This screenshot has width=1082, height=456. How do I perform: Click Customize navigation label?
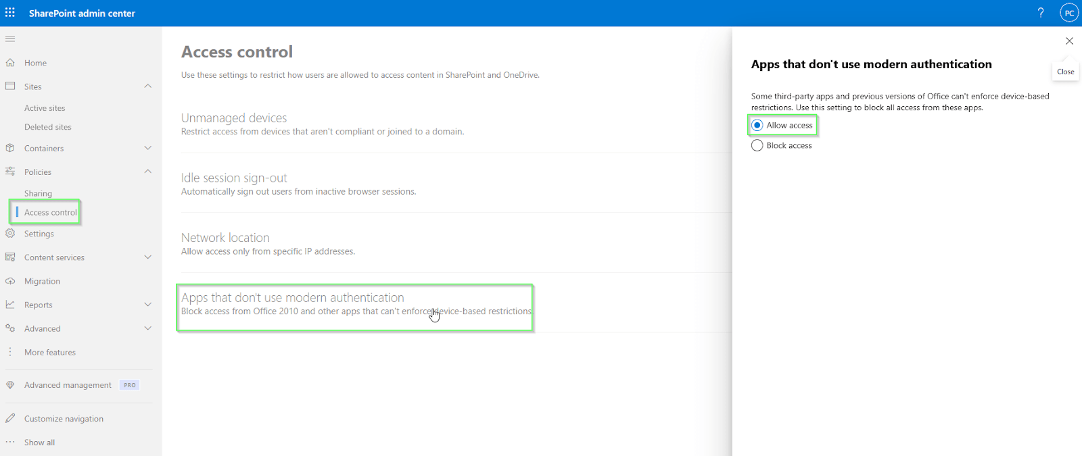[x=64, y=419]
